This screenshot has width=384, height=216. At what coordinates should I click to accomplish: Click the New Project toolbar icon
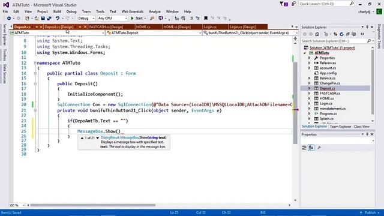27,19
